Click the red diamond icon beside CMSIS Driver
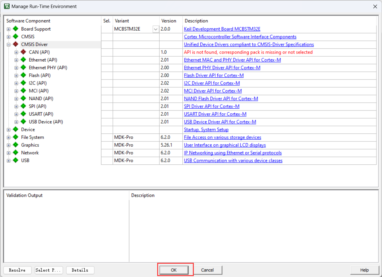This screenshot has height=277, width=382. (16, 44)
